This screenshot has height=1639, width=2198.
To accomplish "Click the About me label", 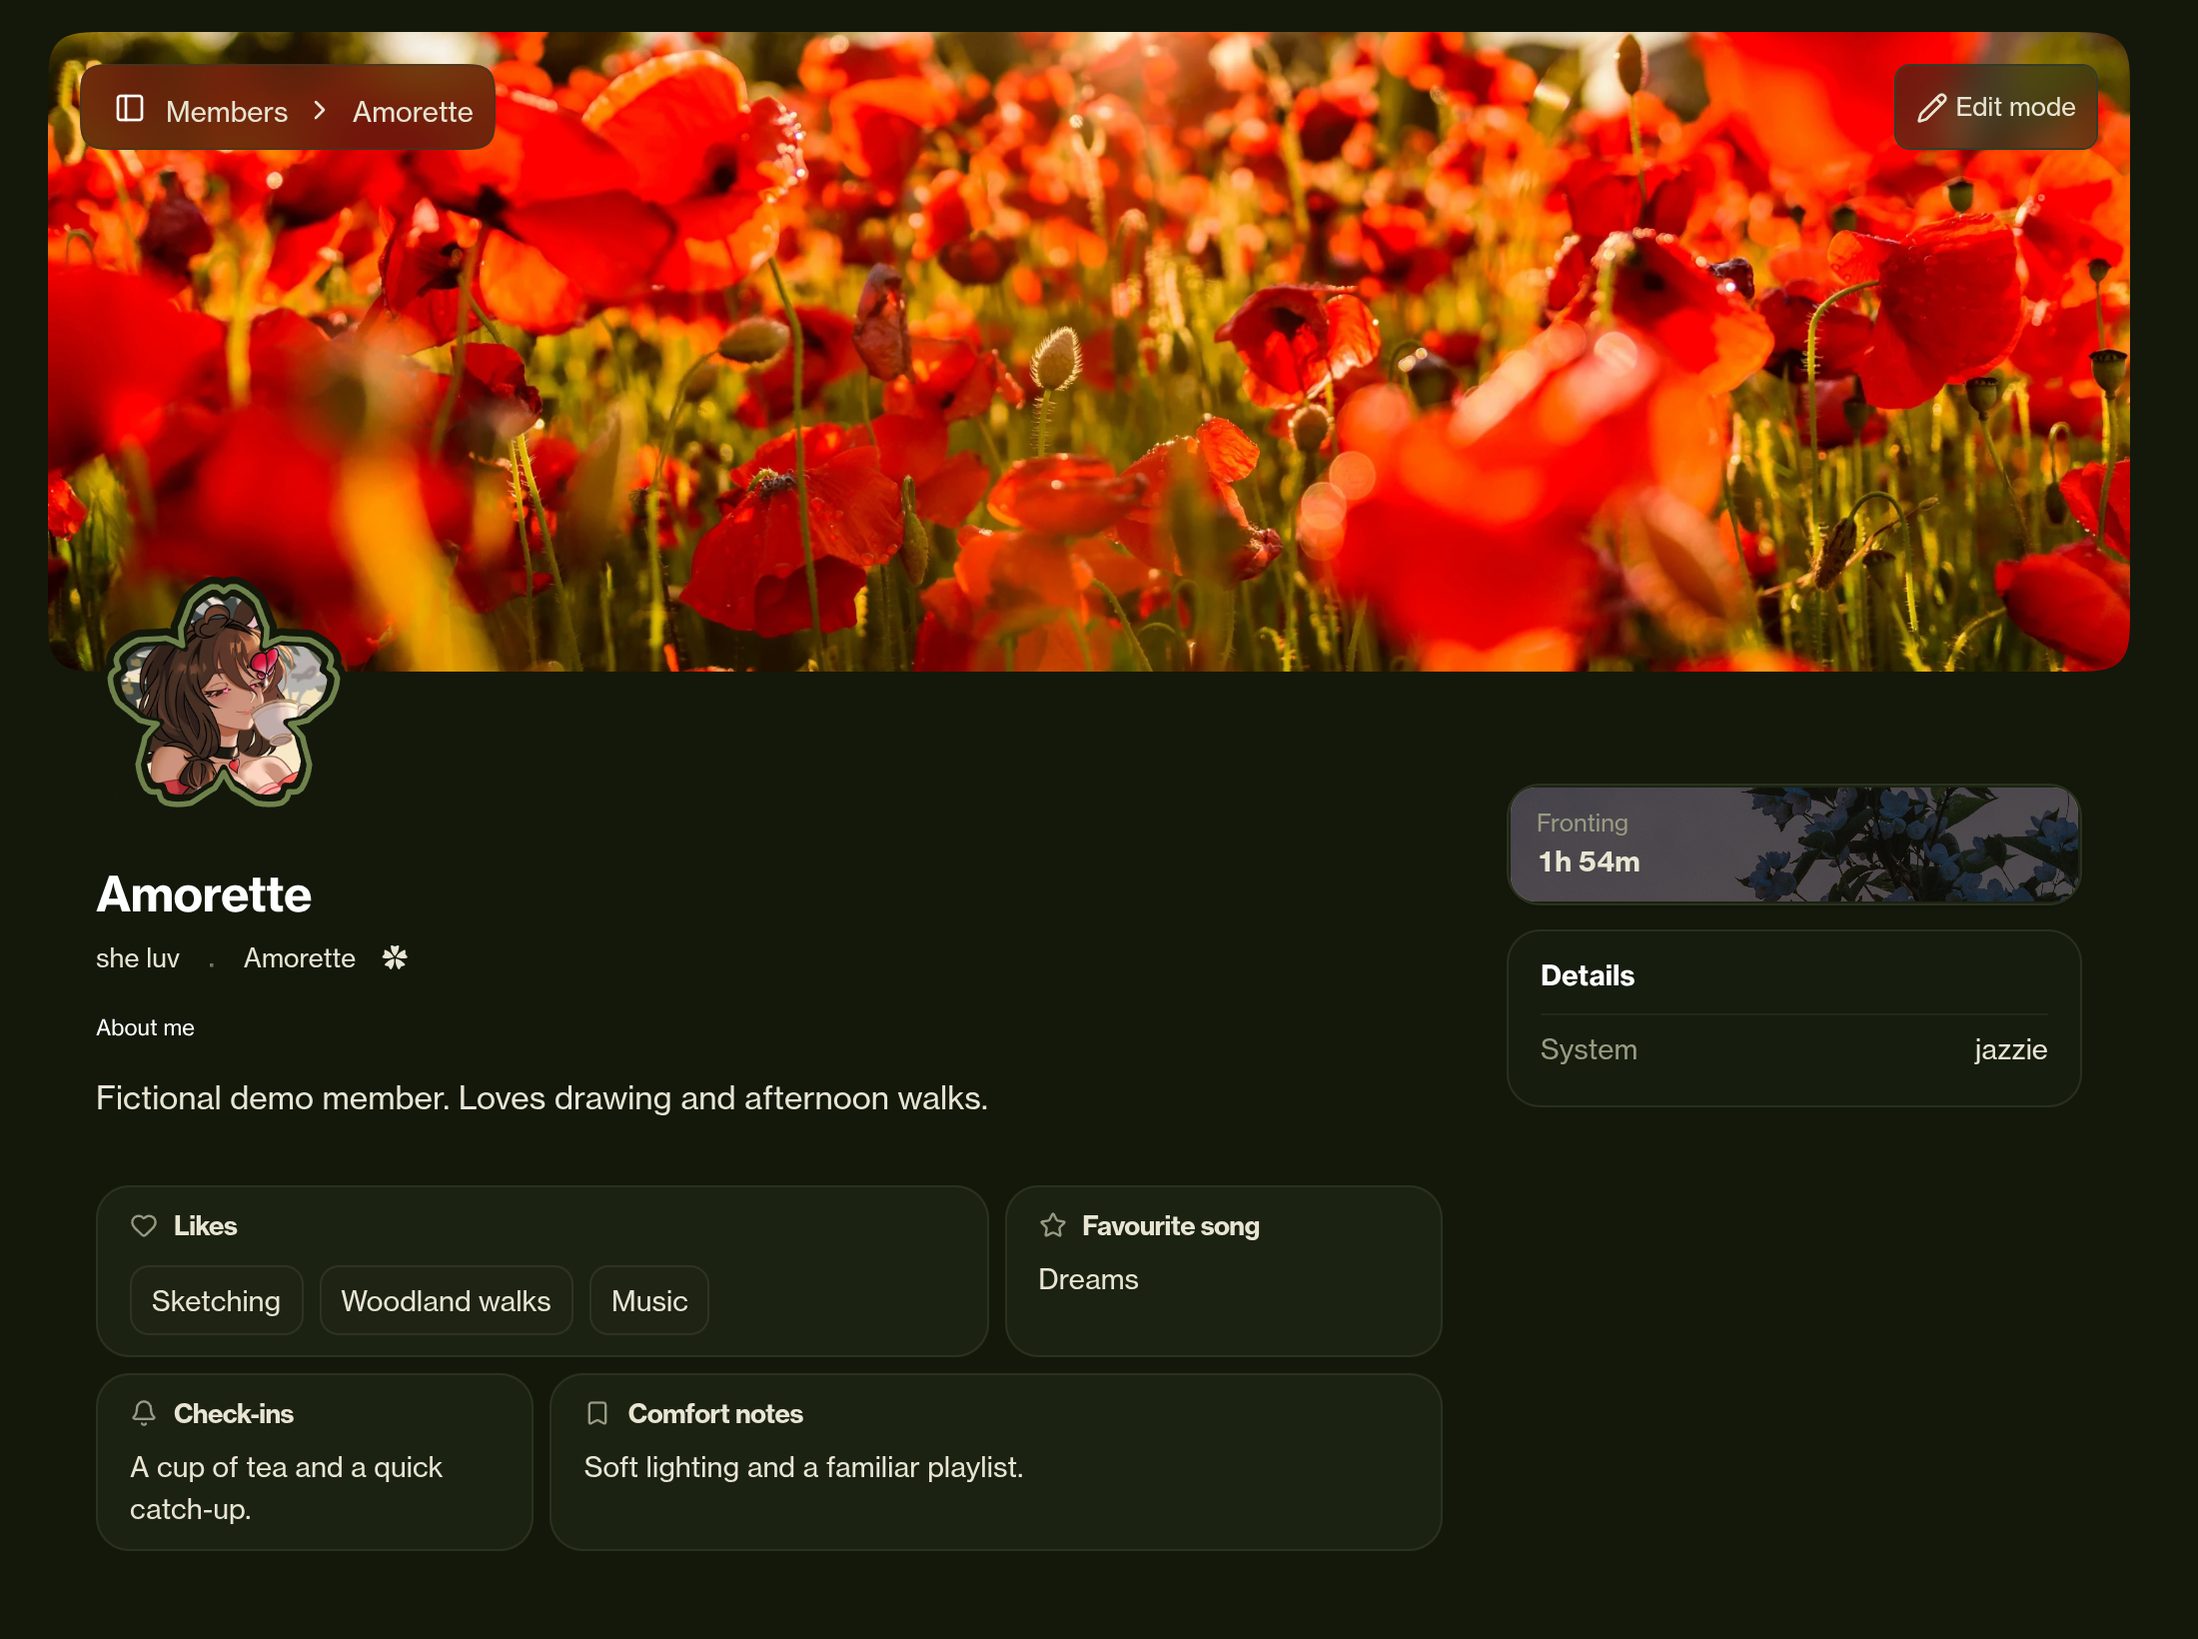I will (145, 1027).
